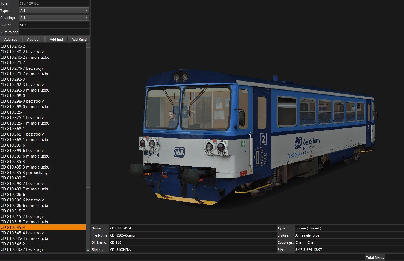This screenshot has width=404, height=261.
Task: Select CD 810.545-4 mimo sluzbu
Action: click(x=43, y=238)
